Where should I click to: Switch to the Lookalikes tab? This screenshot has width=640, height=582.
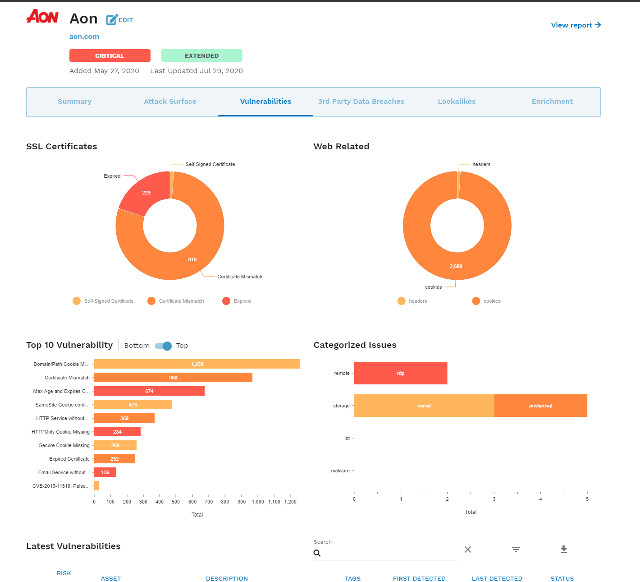[x=457, y=102]
